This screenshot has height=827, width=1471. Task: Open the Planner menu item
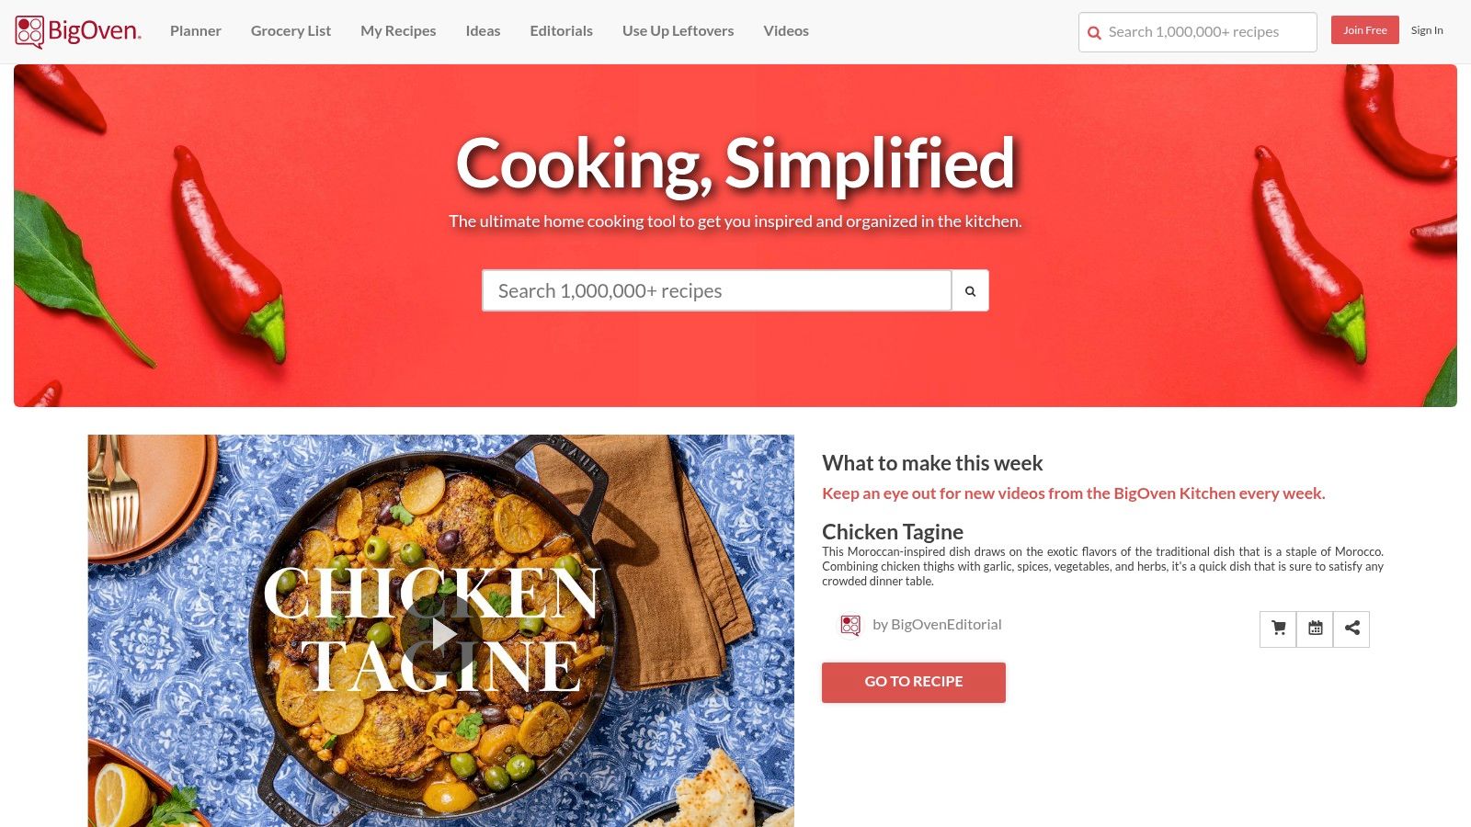coord(196,30)
